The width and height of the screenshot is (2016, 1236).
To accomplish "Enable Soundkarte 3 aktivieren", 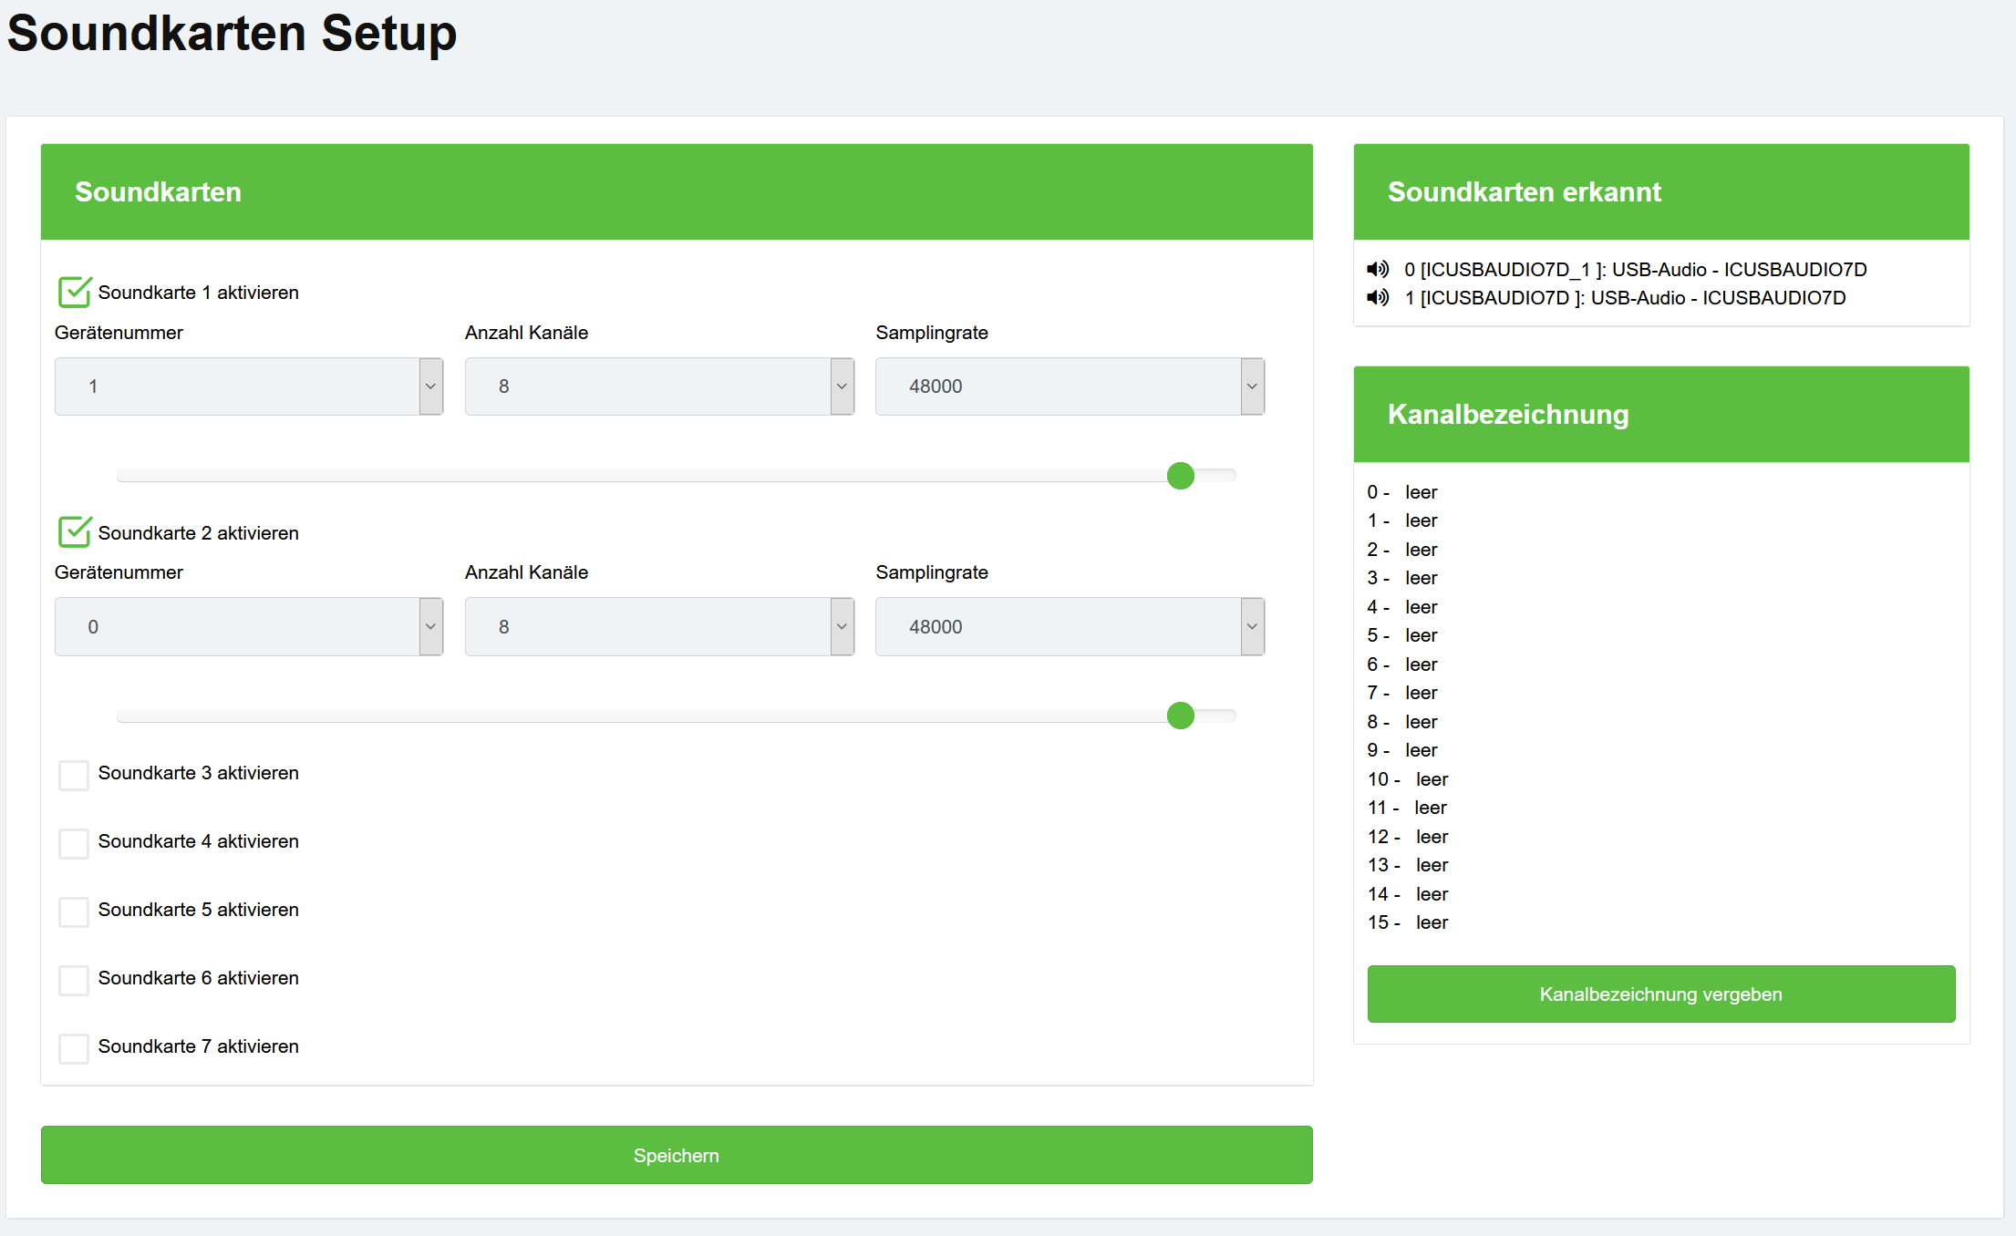I will point(74,775).
